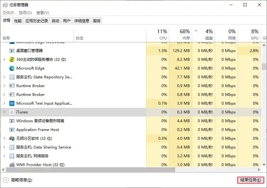Screen dimensions: 267x188
Task: Switch to the 性能 tab
Action: click(18, 21)
